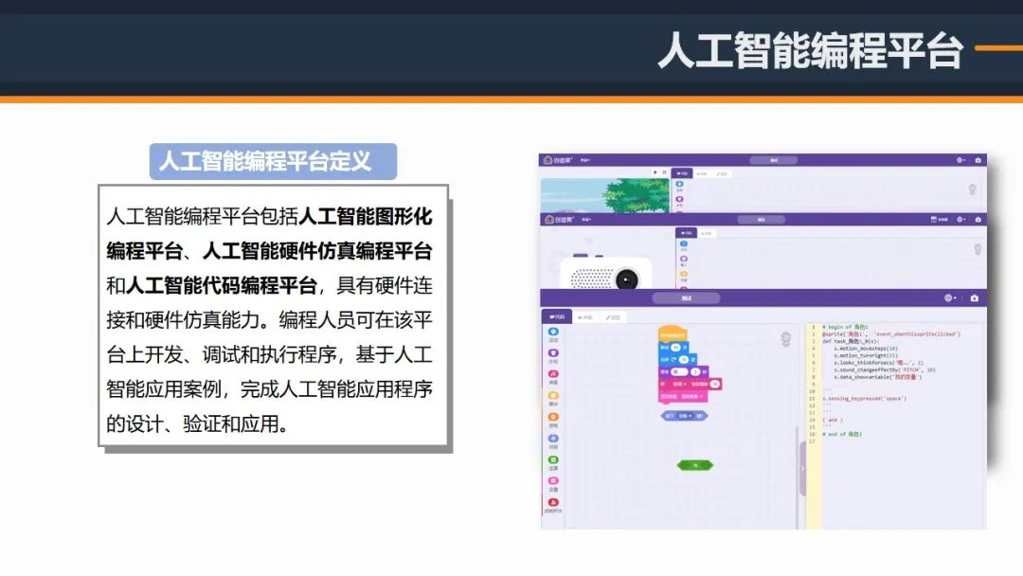Collapse the code panel using the chevron handle

point(802,468)
